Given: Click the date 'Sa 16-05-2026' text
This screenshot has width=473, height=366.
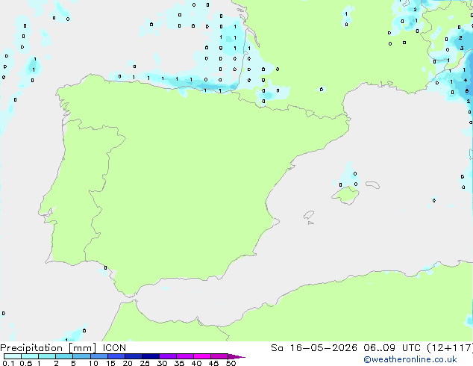Looking at the screenshot, I should (x=314, y=348).
